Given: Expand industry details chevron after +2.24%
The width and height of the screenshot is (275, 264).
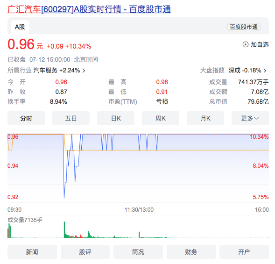Looking at the screenshot, I should (84, 71).
